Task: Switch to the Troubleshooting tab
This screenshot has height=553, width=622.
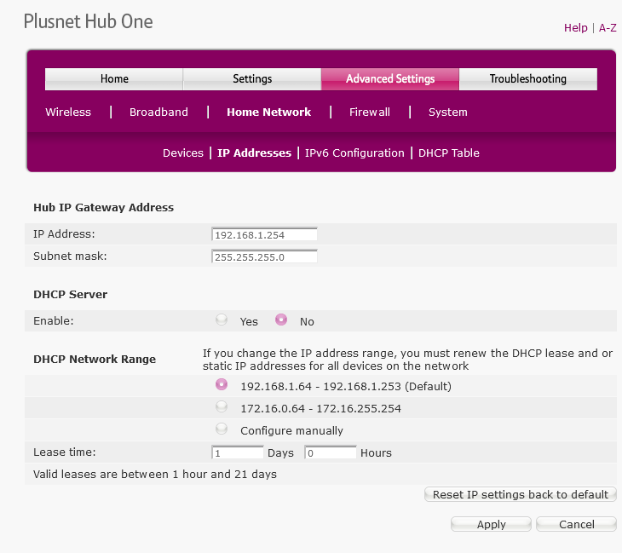Action: [x=528, y=79]
